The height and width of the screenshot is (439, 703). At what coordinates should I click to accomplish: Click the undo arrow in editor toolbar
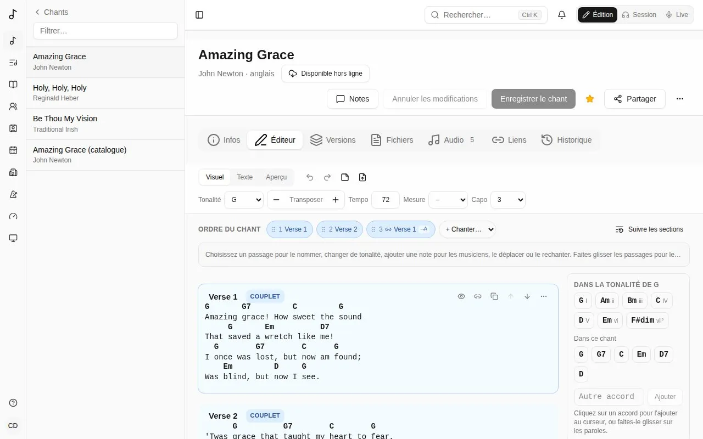pyautogui.click(x=310, y=177)
